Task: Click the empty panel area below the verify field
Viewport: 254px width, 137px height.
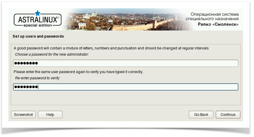Action: (126, 98)
